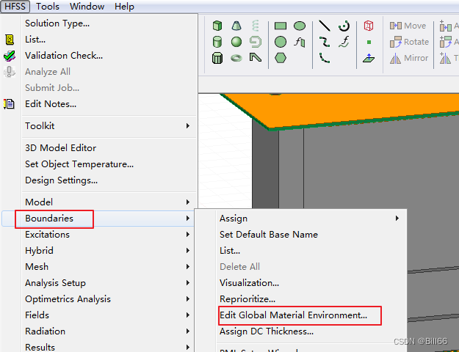This screenshot has height=352, width=459.
Task: Select the Draw torus tool
Action: pyautogui.click(x=236, y=58)
